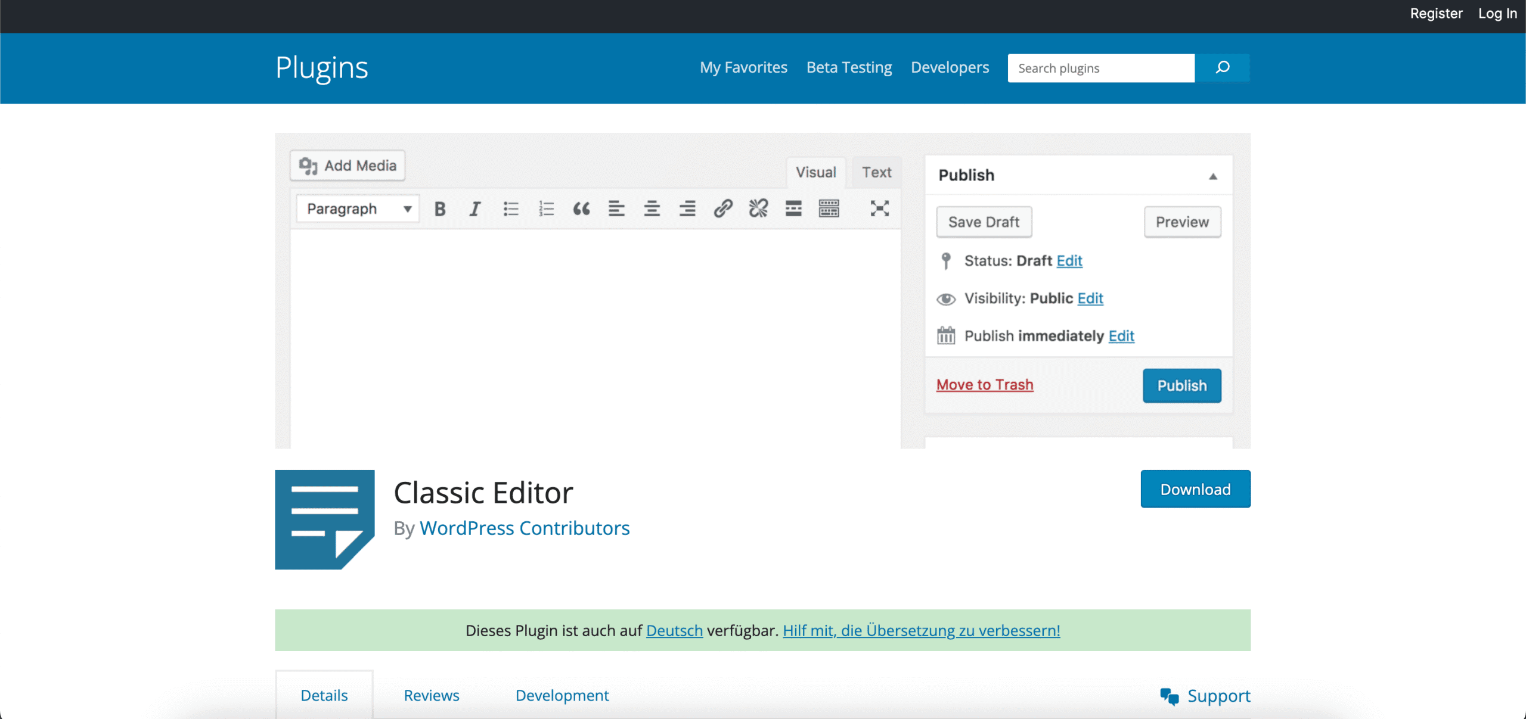Click the publish calendar icon
Viewport: 1526px width, 719px height.
coord(945,335)
